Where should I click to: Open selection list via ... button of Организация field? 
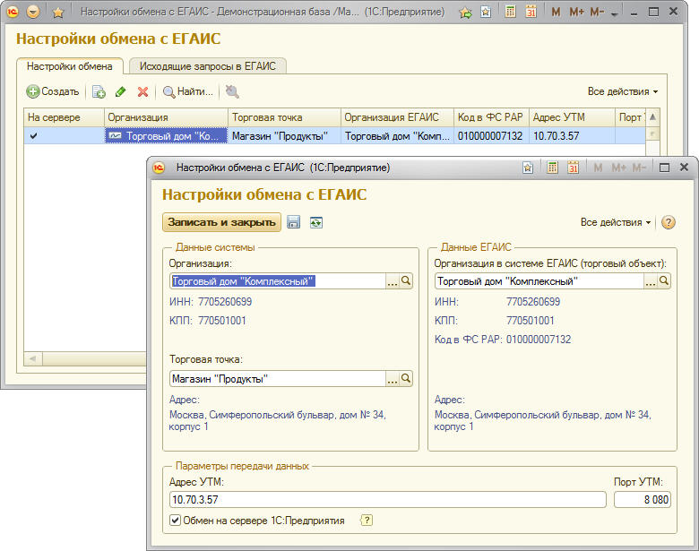393,280
